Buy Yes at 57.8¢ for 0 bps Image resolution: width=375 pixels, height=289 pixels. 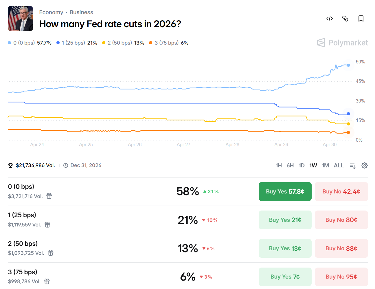click(285, 191)
